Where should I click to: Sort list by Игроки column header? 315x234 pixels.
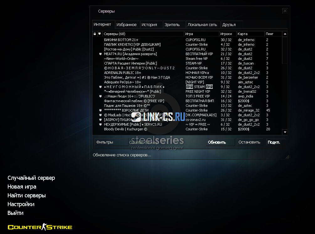(227, 34)
